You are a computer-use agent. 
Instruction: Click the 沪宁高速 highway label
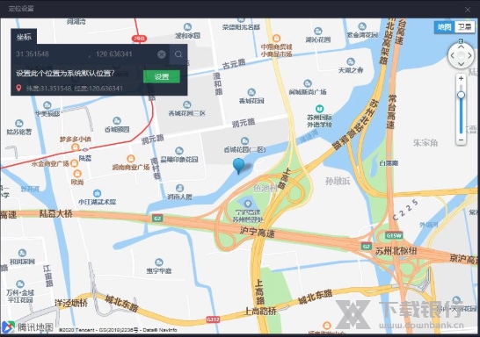[x=257, y=233]
